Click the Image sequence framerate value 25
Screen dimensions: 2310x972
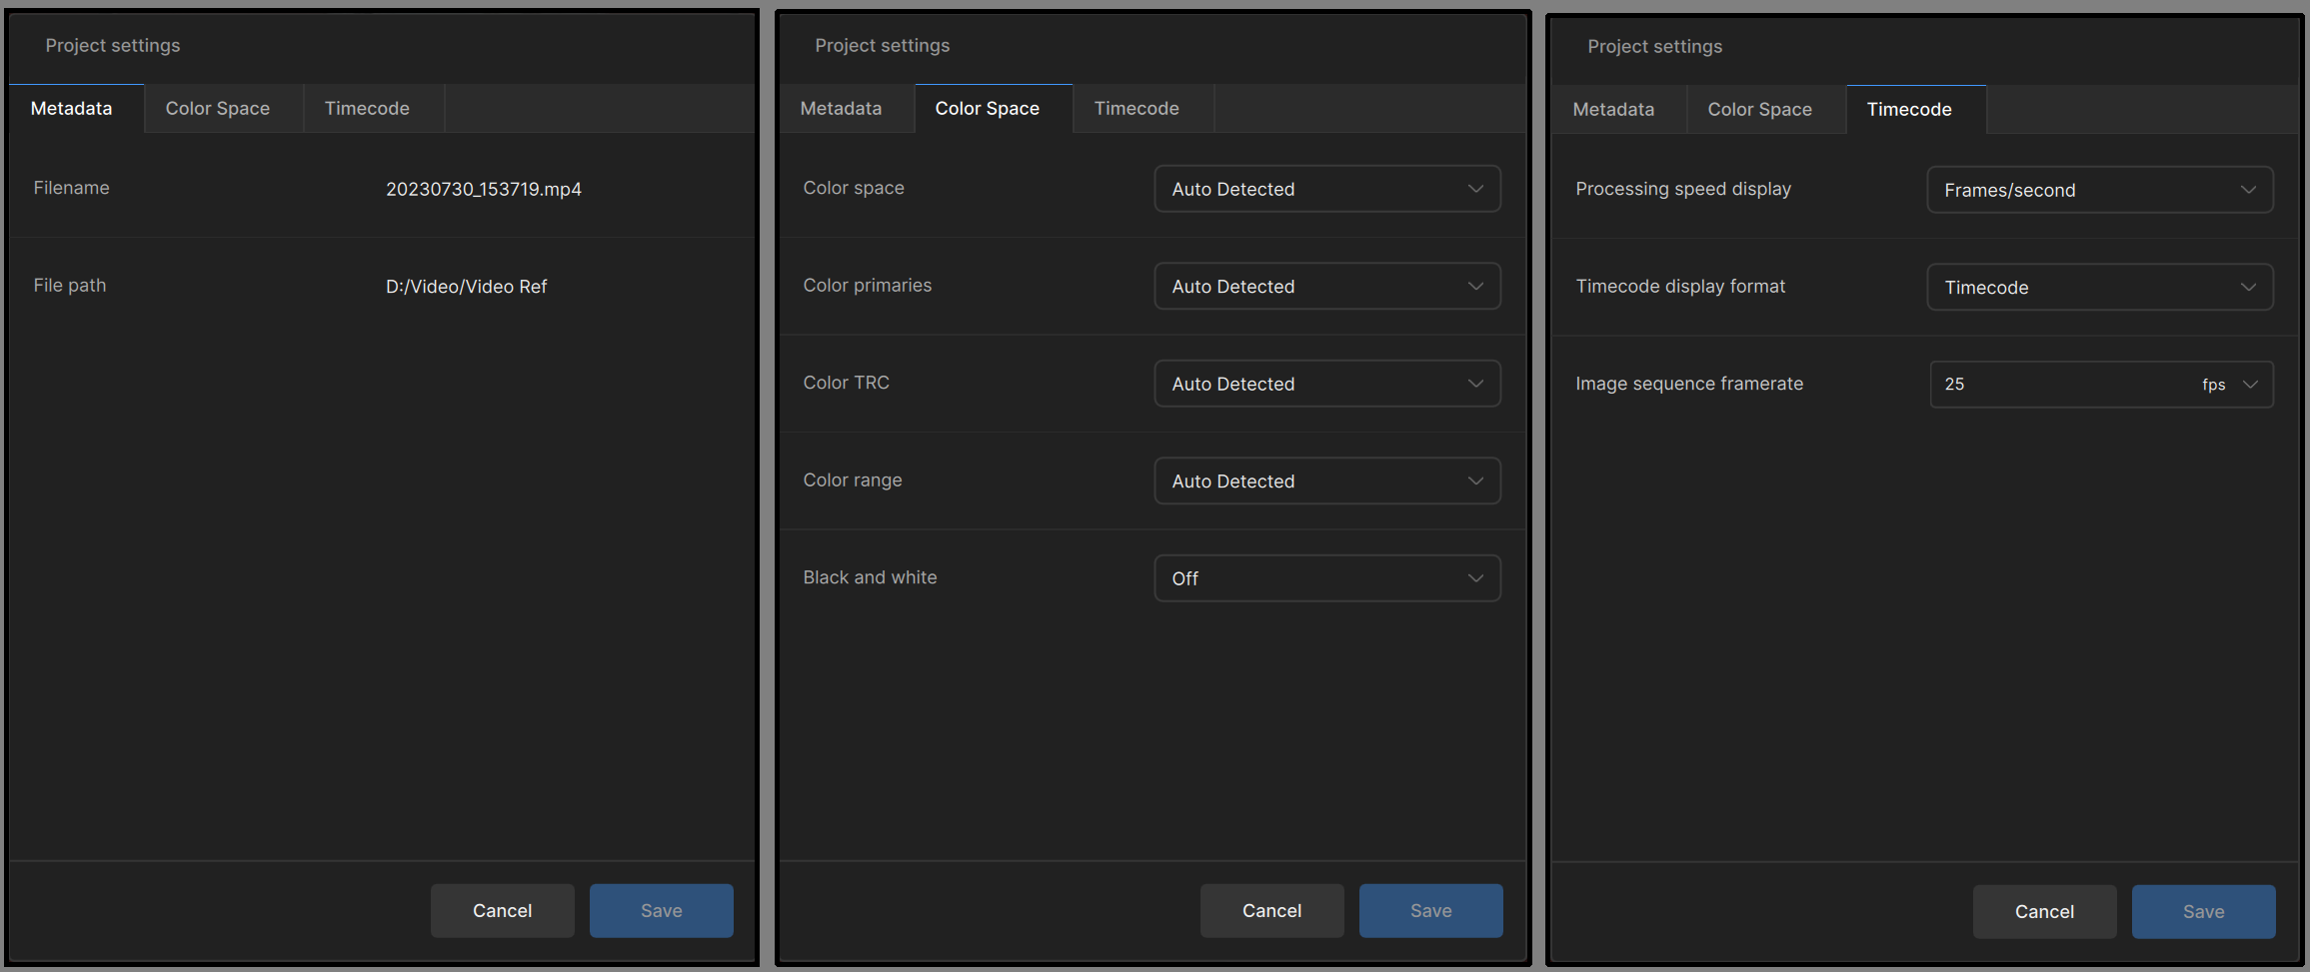(1955, 385)
